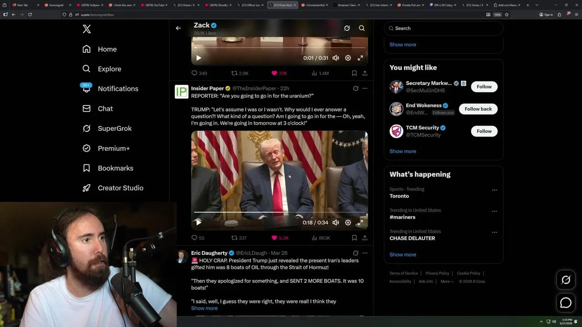Unlike the post with 27K likes

(279, 73)
